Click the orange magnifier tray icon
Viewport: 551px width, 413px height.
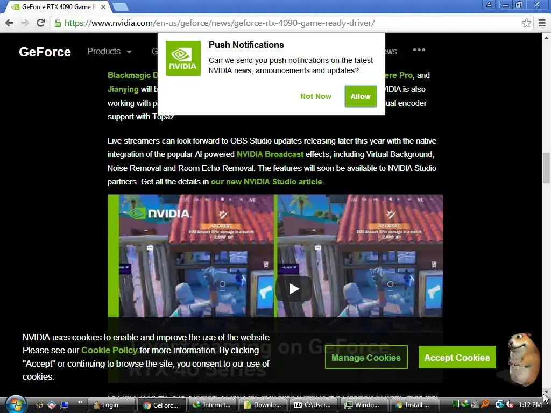click(485, 404)
